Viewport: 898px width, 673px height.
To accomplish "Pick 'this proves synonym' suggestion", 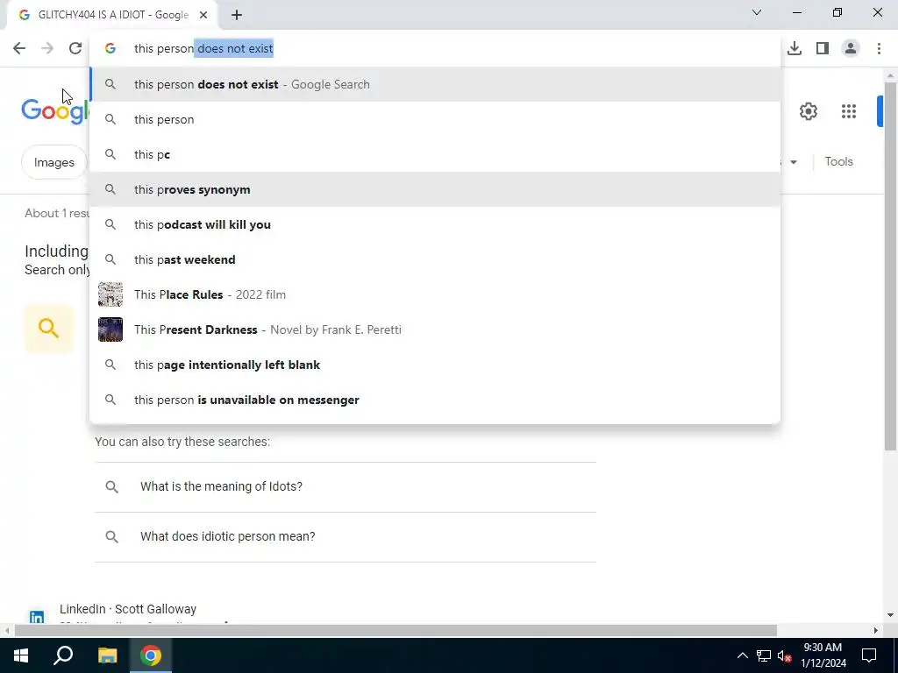I will coord(435,189).
